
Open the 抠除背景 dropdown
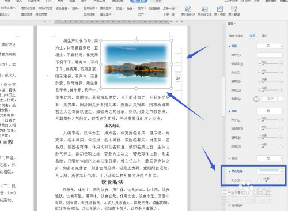62,9
